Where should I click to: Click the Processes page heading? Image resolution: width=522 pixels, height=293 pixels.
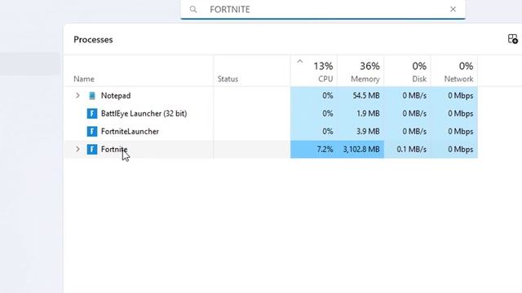(93, 40)
